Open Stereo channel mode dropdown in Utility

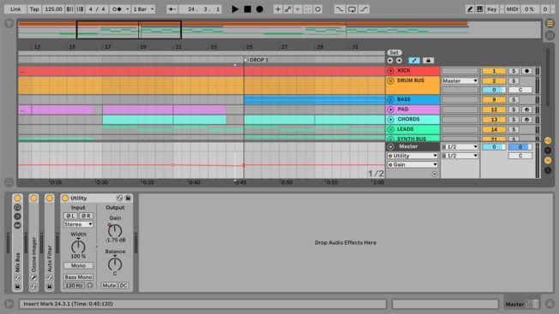(x=78, y=224)
